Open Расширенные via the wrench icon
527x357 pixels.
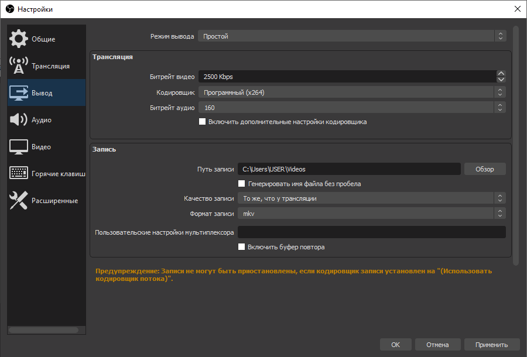click(19, 201)
